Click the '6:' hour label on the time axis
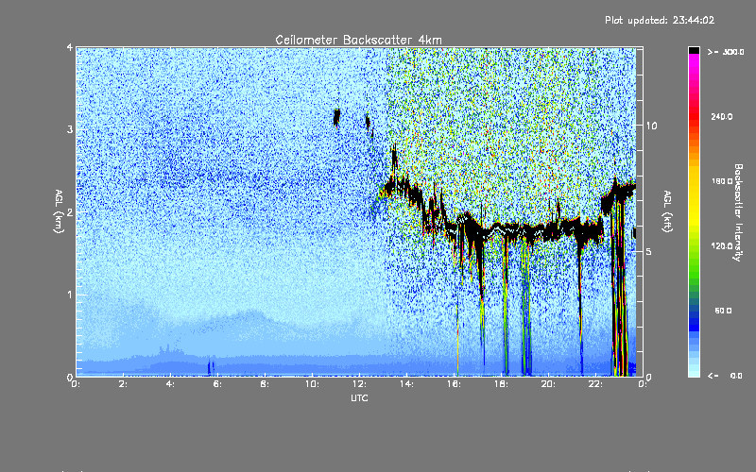Screen dimensions: 756x472 218,384
